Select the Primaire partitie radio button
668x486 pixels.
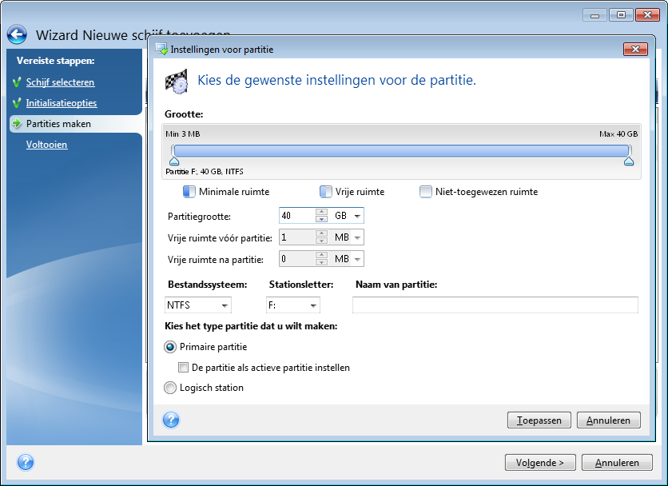tap(170, 347)
